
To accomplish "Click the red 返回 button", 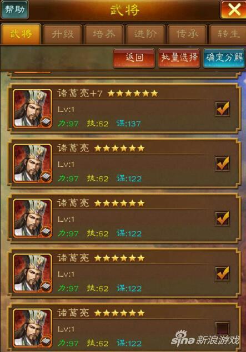I will (x=134, y=58).
